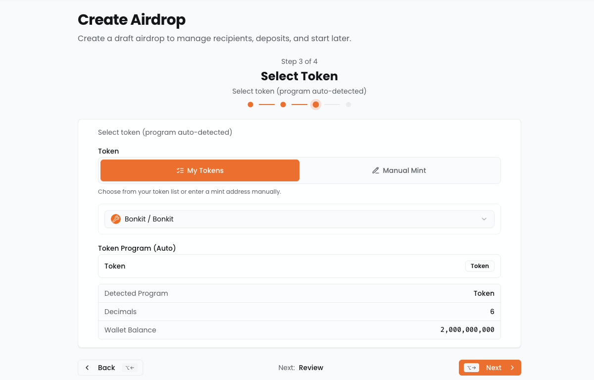Expand the token list via dropdown chevron
The height and width of the screenshot is (380, 594).
click(x=484, y=219)
